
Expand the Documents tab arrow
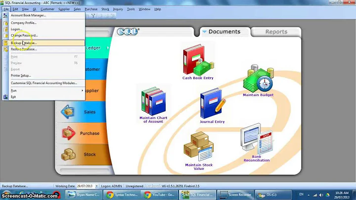(204, 32)
